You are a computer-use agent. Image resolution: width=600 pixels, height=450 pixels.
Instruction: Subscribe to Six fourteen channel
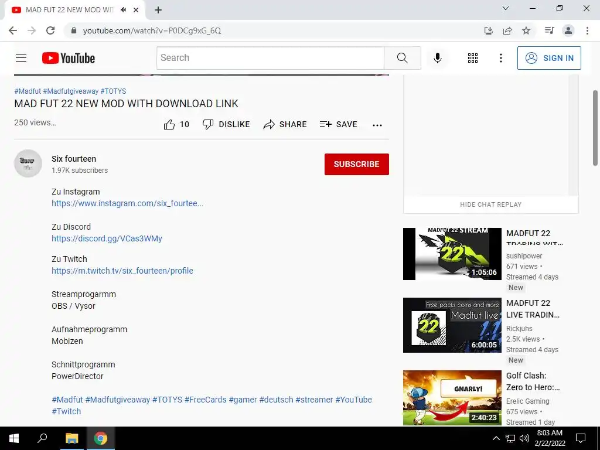tap(357, 164)
